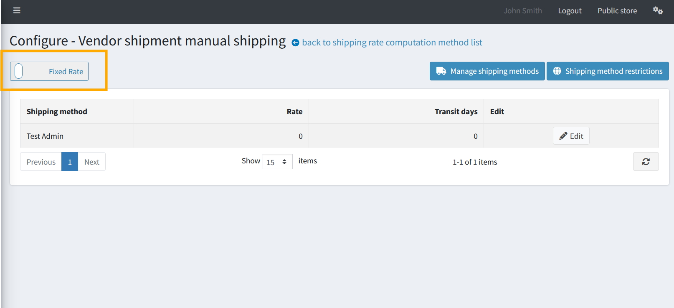Click Logout in the top bar

pos(570,11)
